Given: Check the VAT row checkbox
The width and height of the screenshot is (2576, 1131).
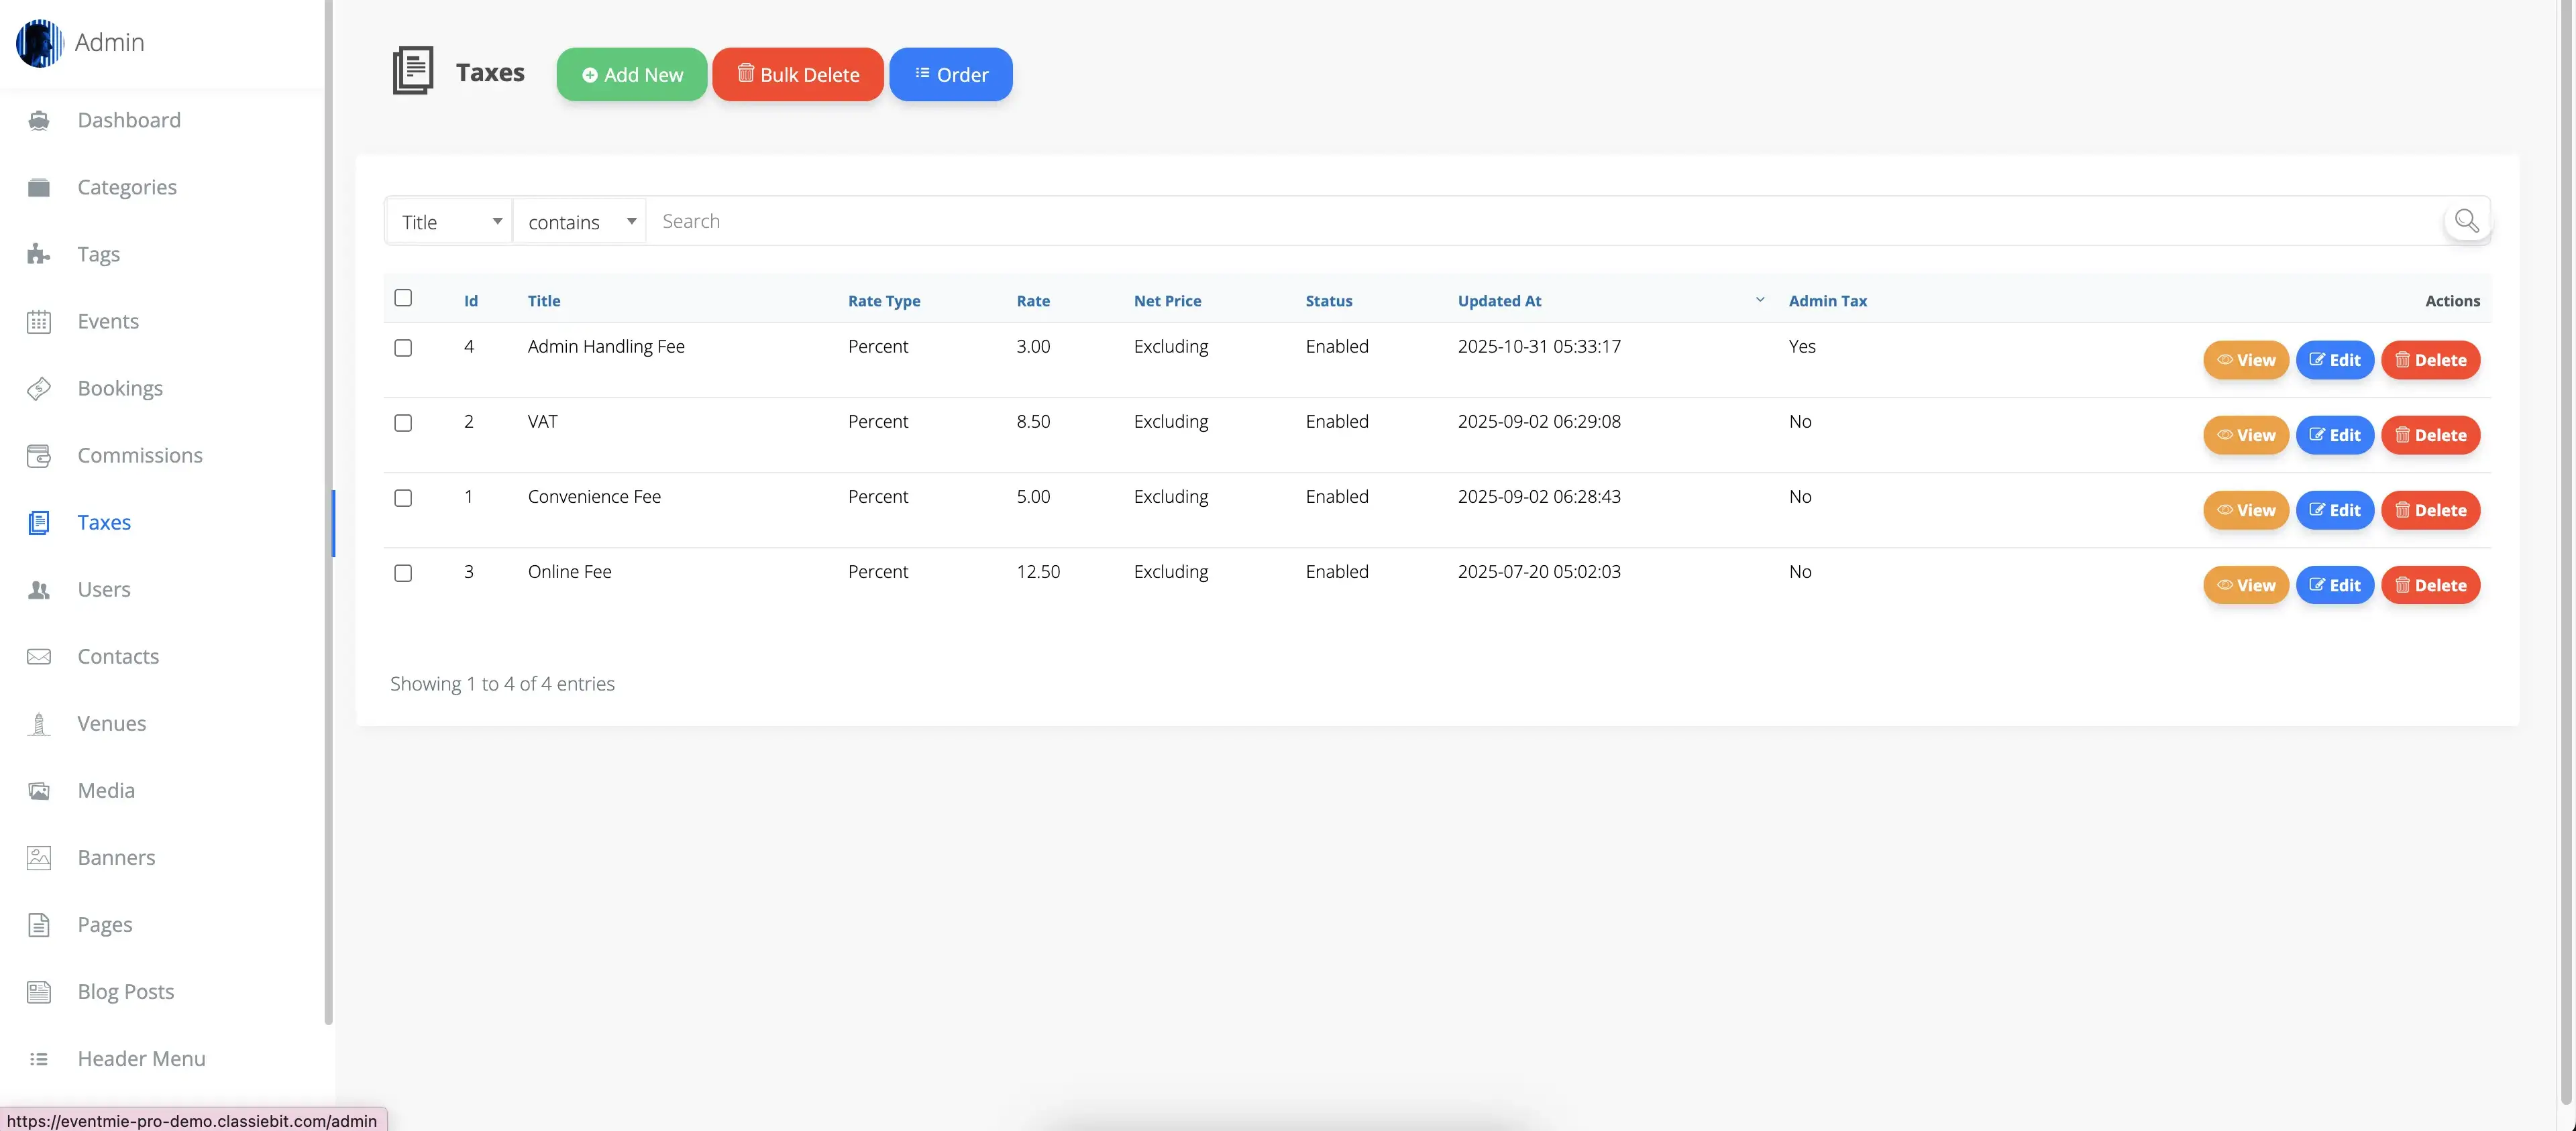Looking at the screenshot, I should [x=403, y=422].
